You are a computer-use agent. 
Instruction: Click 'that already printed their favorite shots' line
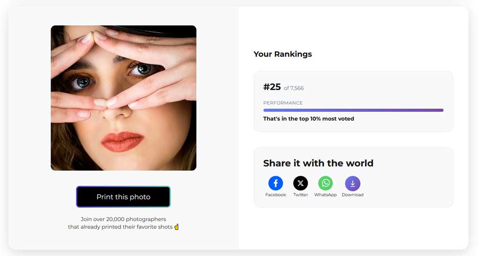click(x=120, y=227)
